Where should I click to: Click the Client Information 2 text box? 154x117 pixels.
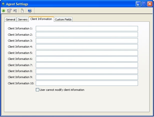point(87,35)
